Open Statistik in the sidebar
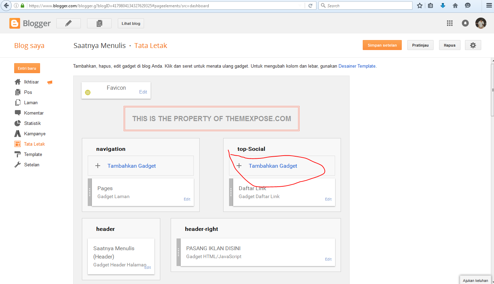 (32, 123)
